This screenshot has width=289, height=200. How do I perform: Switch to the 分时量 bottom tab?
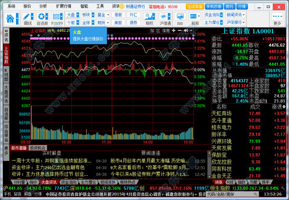pos(19,182)
